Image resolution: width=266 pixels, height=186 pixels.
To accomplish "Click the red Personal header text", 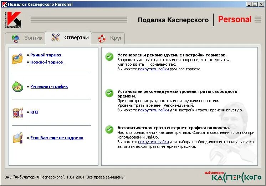I will [235, 19].
